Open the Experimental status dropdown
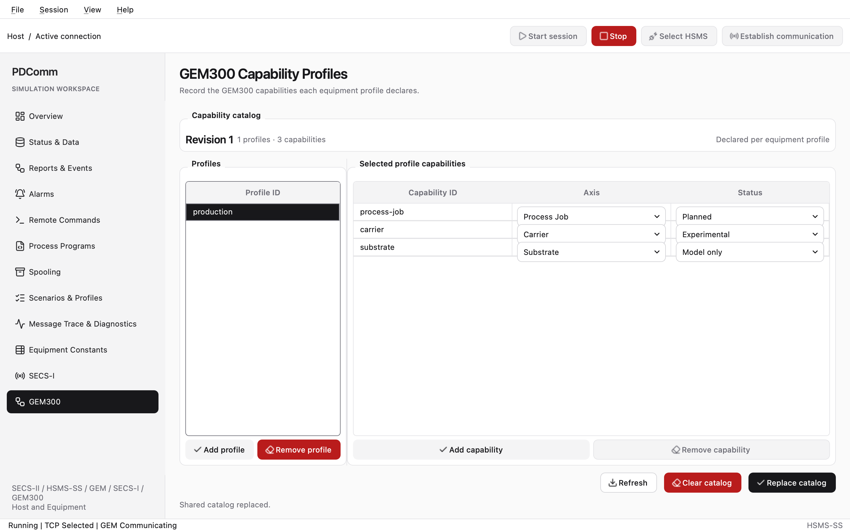 [750, 234]
